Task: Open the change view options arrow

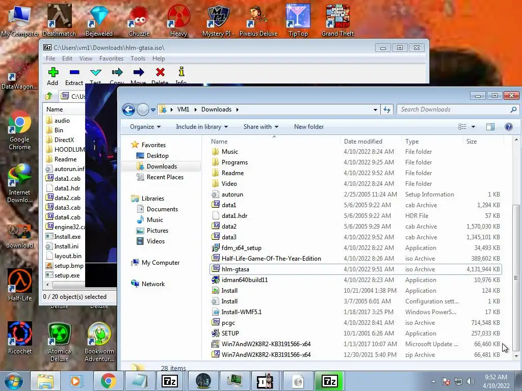Action: point(473,127)
